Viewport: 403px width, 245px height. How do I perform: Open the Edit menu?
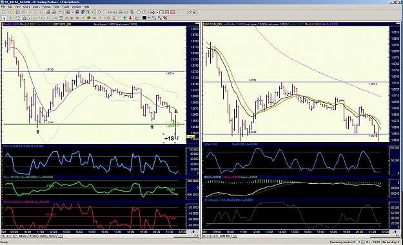pyautogui.click(x=10, y=6)
